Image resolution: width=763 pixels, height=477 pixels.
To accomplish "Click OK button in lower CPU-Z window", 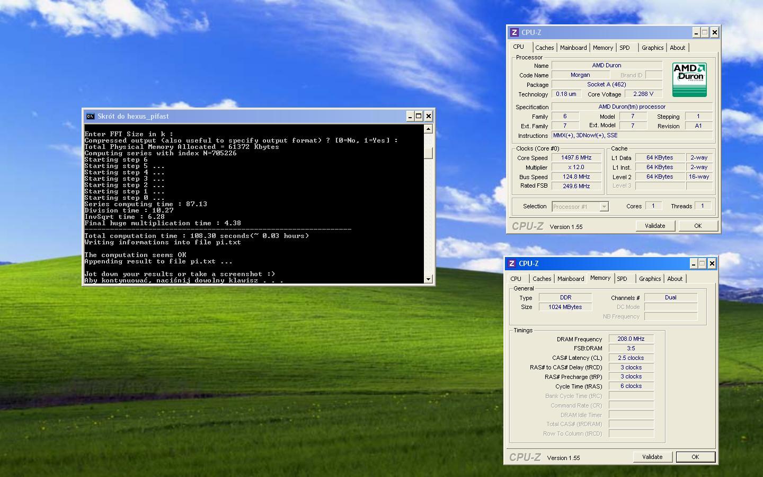I will tap(695, 457).
